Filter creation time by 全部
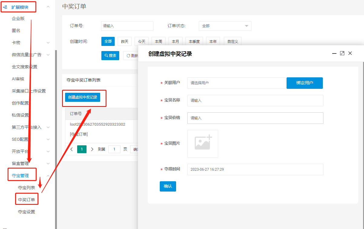Viewport: 364px width, 229px height. click(108, 41)
